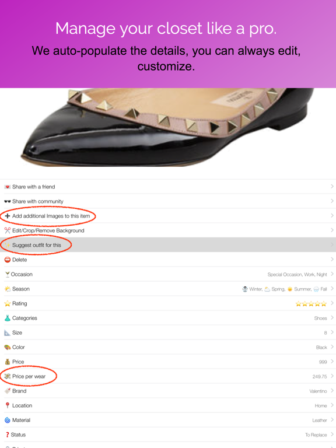The width and height of the screenshot is (336, 448).
Task: Tap the Valentino shoe photo
Action: click(x=168, y=127)
